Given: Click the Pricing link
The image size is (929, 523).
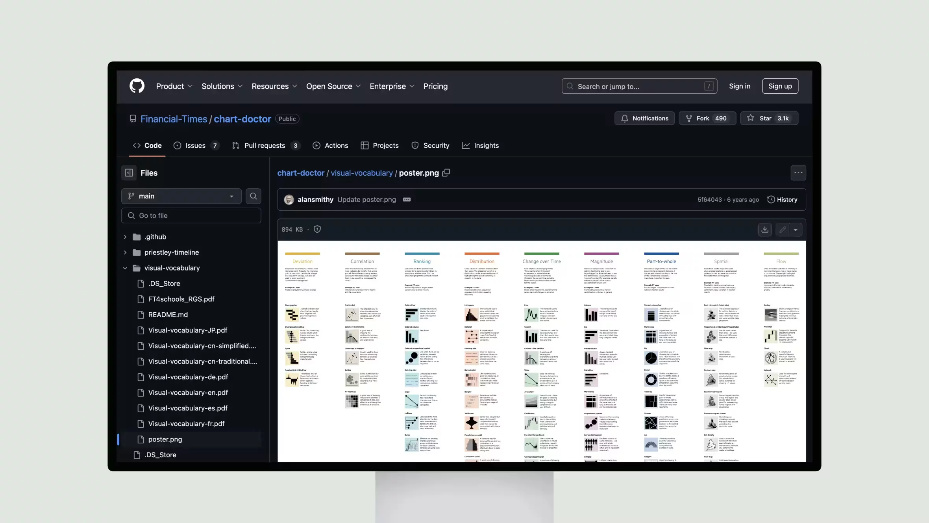Looking at the screenshot, I should point(435,86).
